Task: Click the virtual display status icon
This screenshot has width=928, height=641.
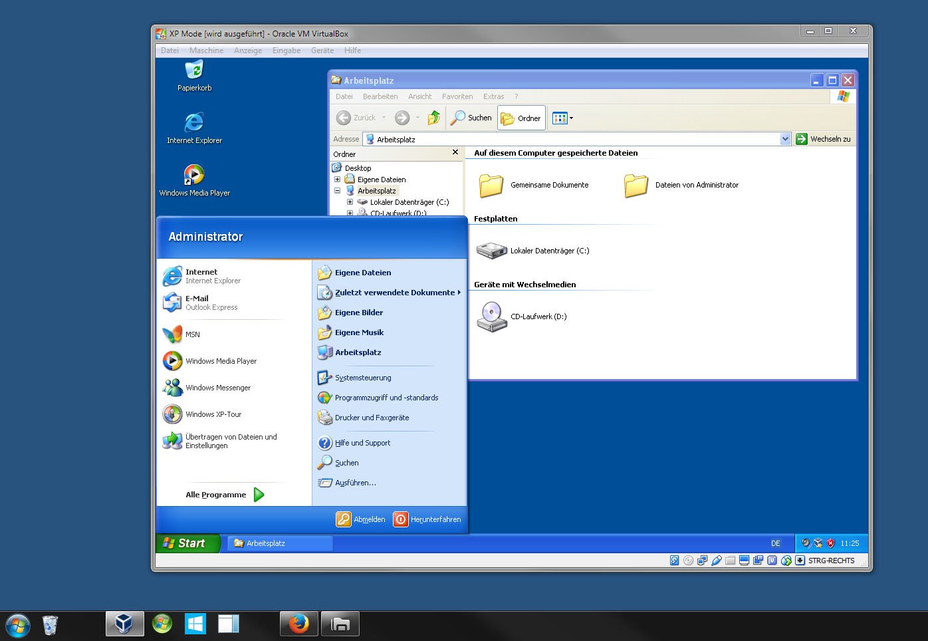Action: (x=745, y=561)
